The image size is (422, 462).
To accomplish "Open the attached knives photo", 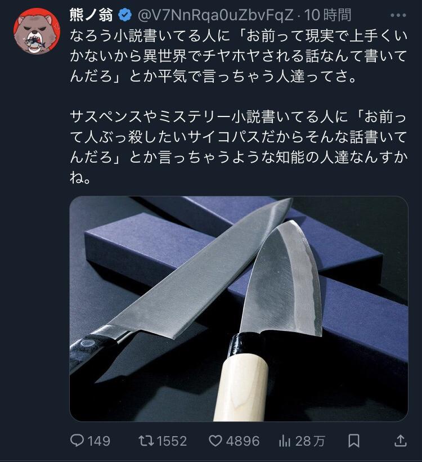I will click(239, 309).
